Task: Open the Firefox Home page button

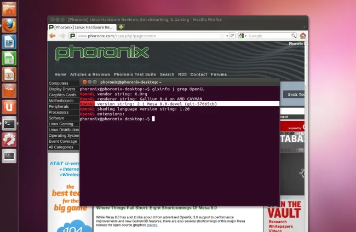Action: (303, 36)
